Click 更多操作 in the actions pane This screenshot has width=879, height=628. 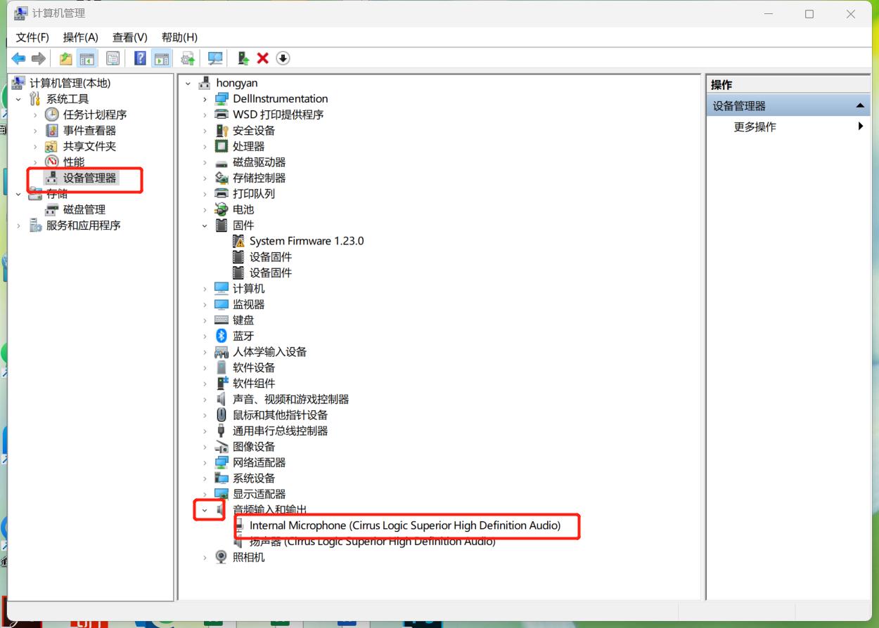[755, 127]
